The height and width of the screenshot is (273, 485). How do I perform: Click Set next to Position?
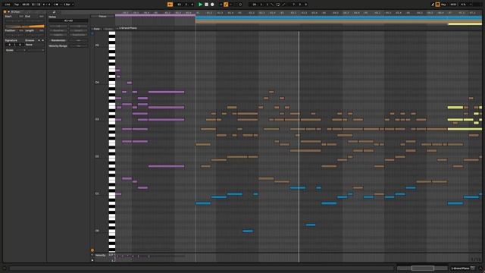[x=21, y=30]
